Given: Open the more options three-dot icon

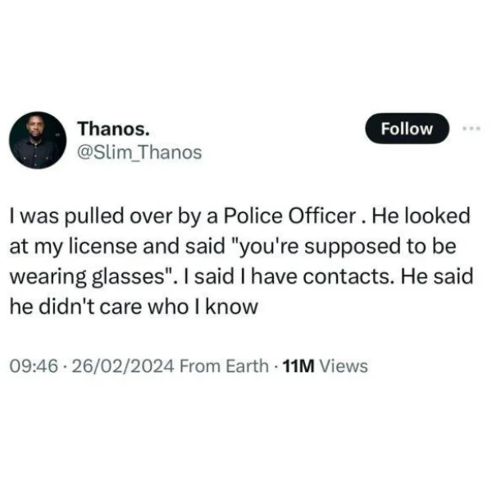Looking at the screenshot, I should (471, 129).
